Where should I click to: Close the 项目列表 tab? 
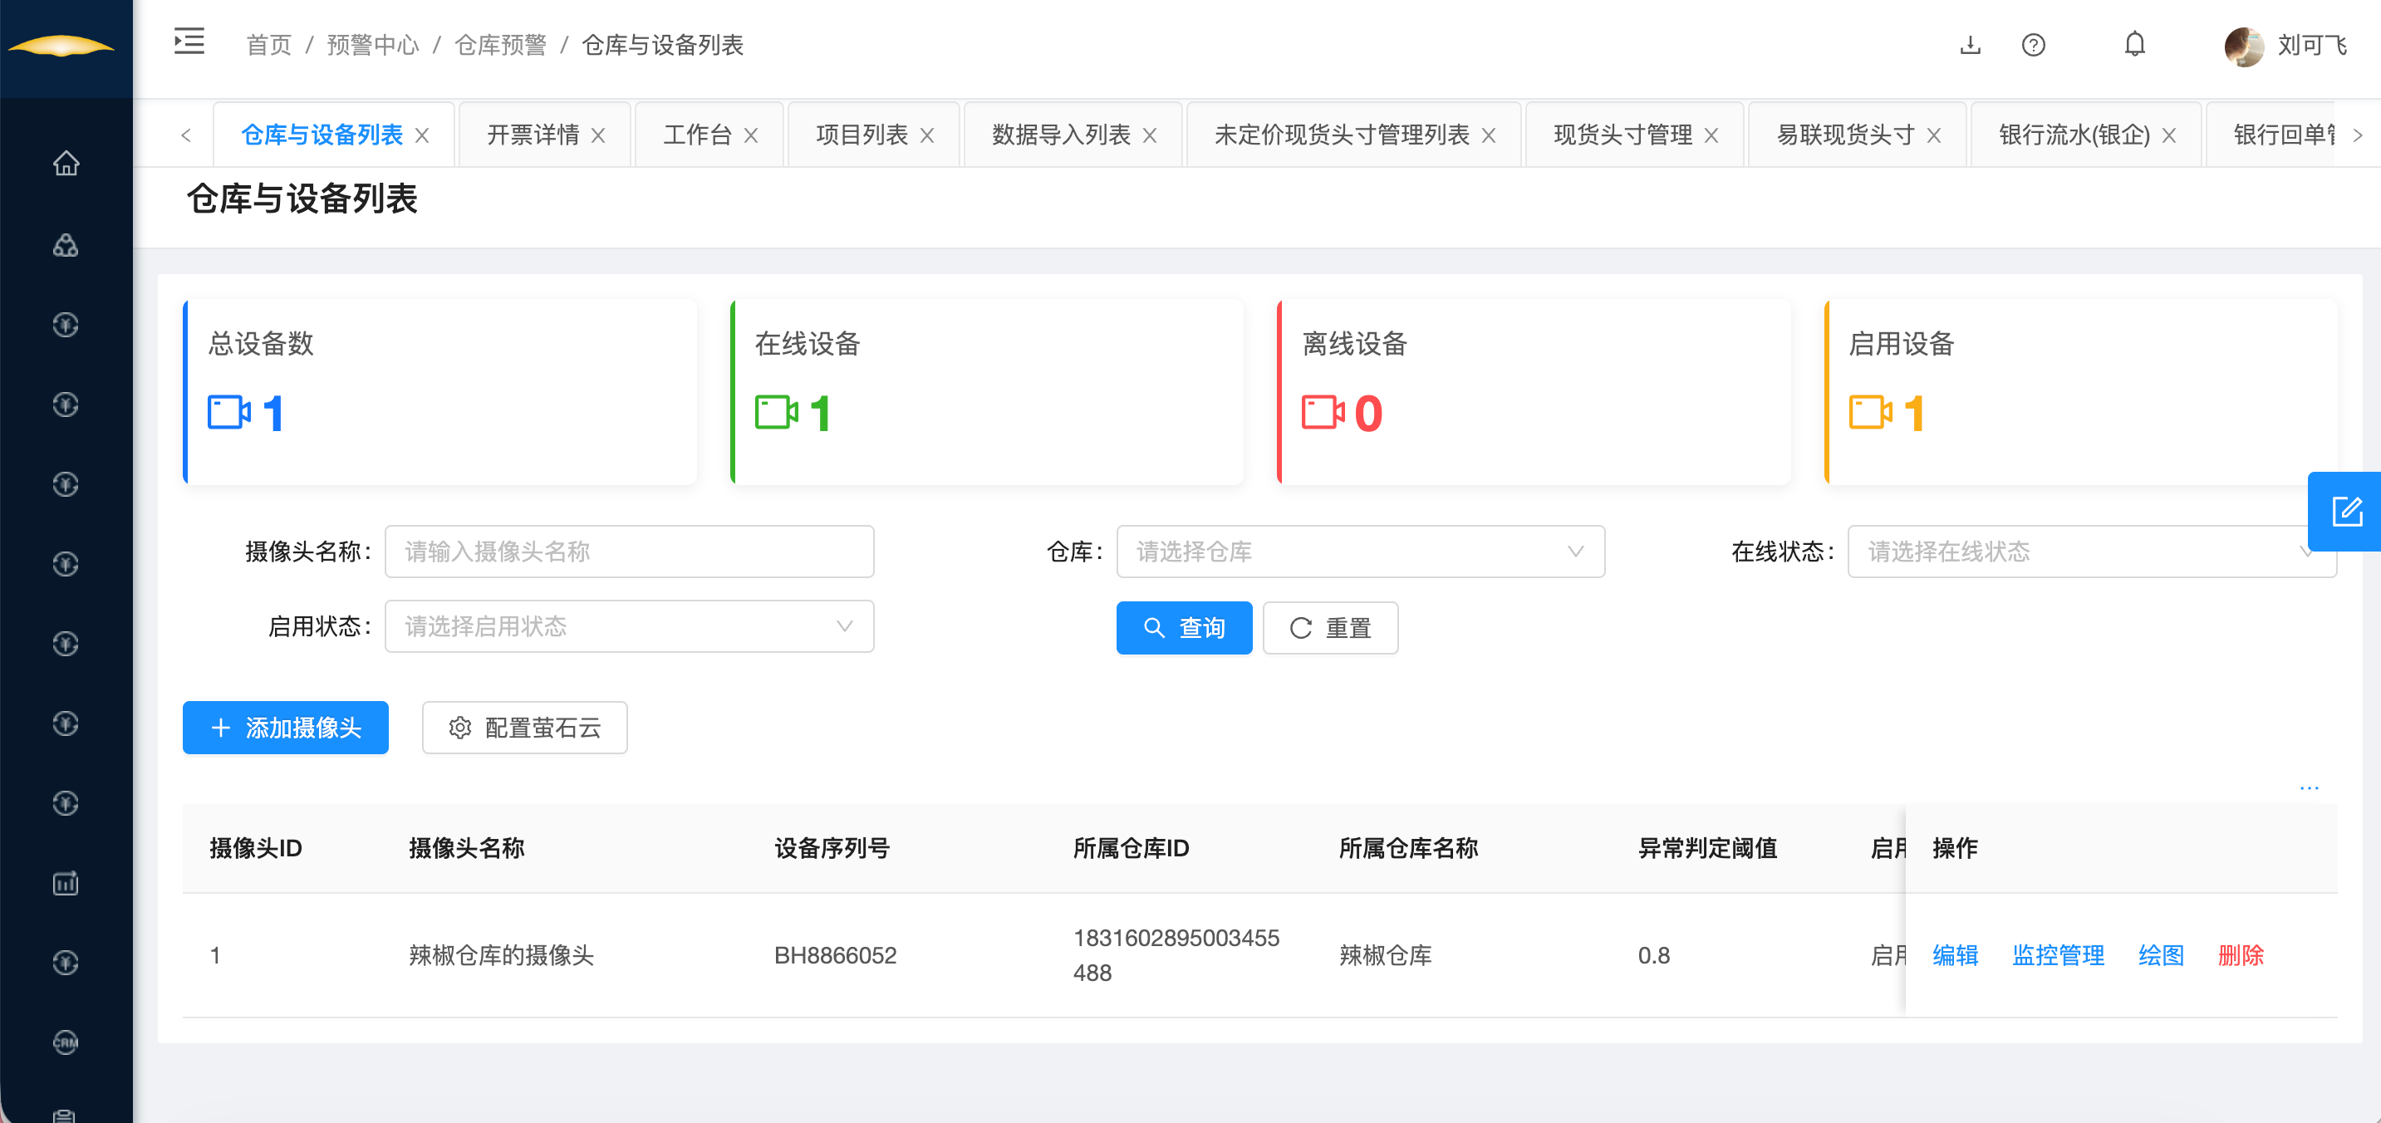point(927,135)
